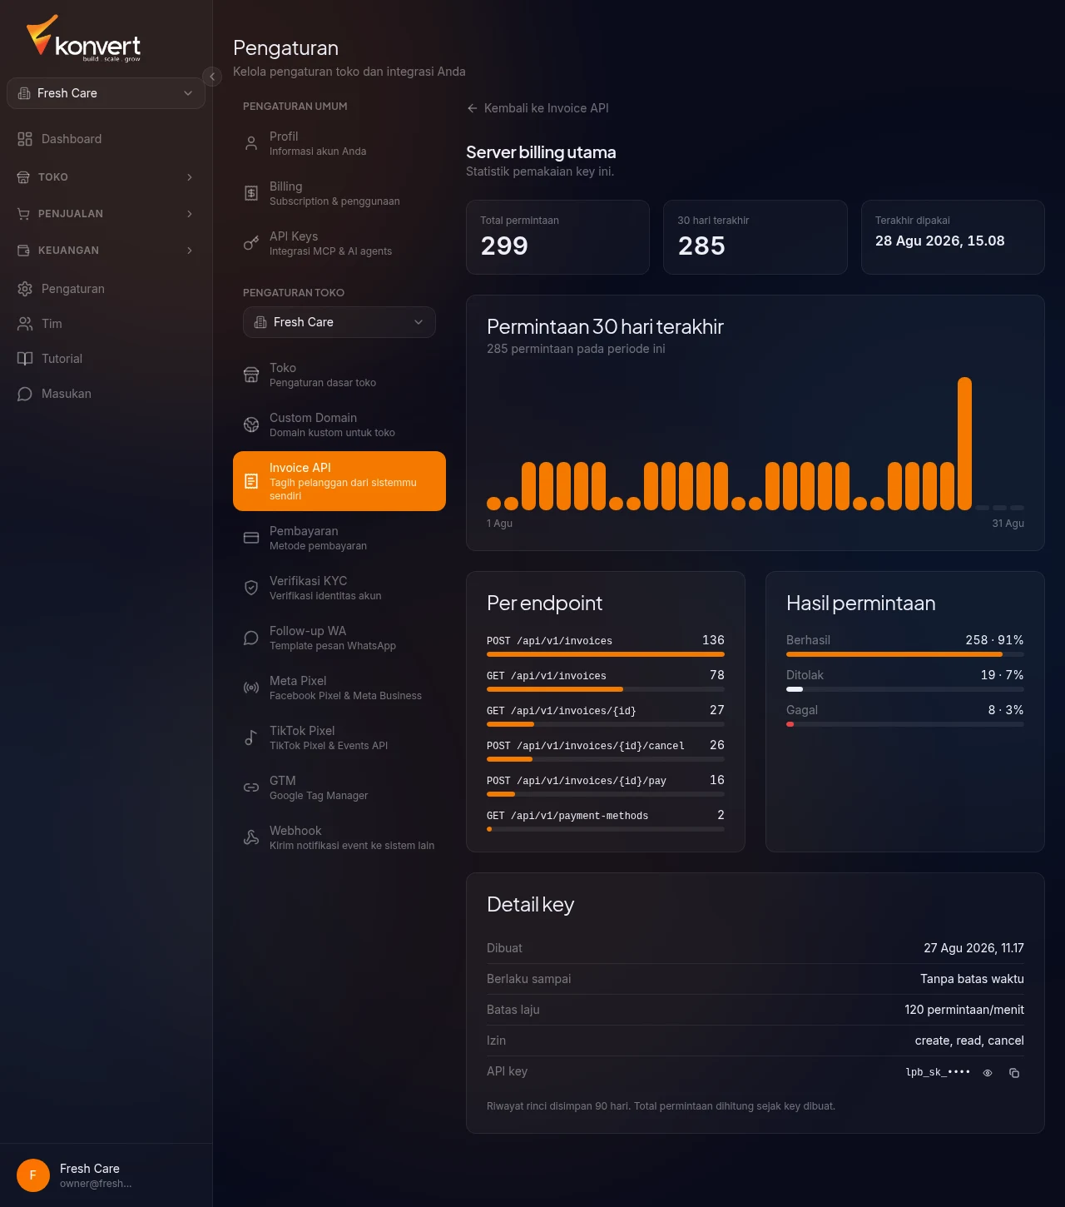Select the Invoice API menu item
Screen dimensions: 1065x1207
(339, 481)
